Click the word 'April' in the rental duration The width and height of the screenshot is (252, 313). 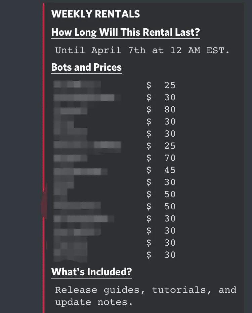(x=107, y=50)
